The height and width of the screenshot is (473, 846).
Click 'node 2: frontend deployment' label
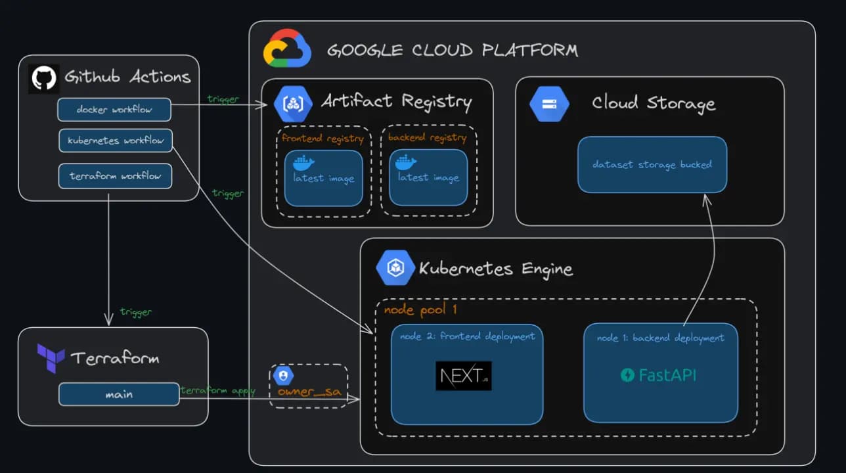(468, 336)
